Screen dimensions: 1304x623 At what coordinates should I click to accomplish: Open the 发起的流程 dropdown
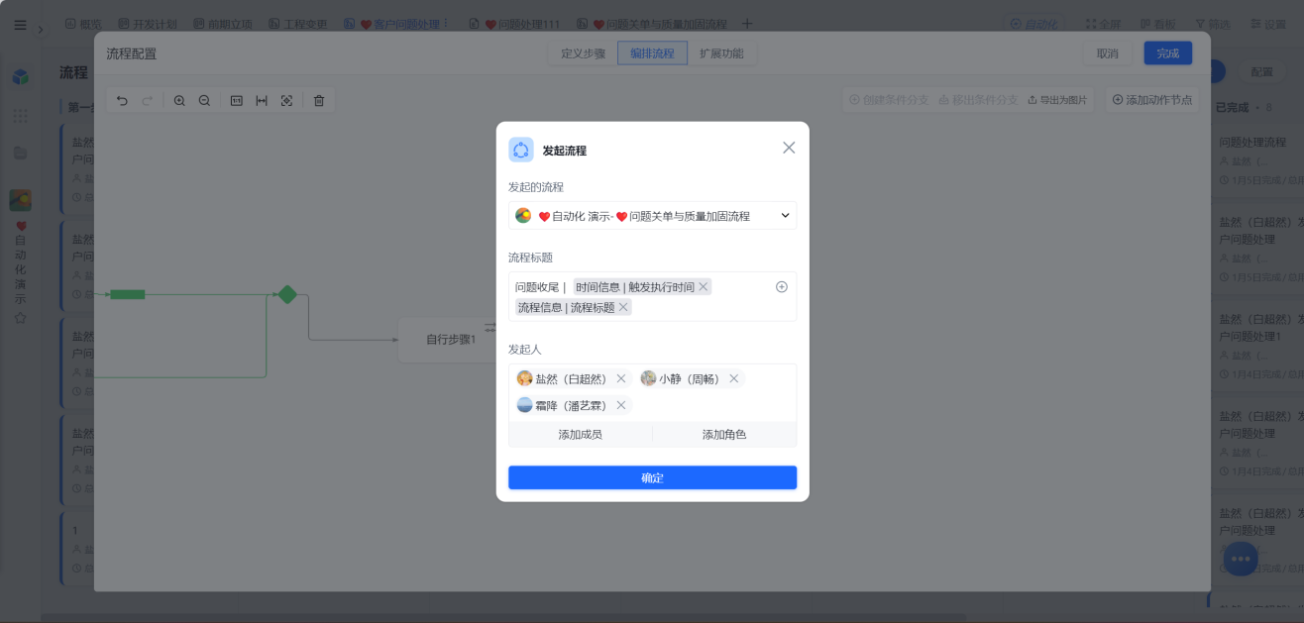pos(652,216)
